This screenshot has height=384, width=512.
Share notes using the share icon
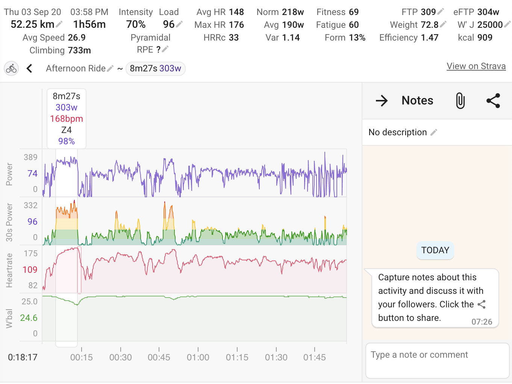[493, 101]
